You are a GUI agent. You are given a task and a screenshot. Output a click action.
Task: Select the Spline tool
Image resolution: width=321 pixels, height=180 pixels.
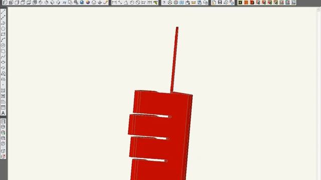click(x=3, y=56)
